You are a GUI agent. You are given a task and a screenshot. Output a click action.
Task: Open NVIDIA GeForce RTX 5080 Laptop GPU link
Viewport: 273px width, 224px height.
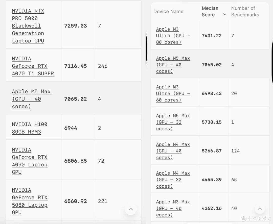point(30,201)
